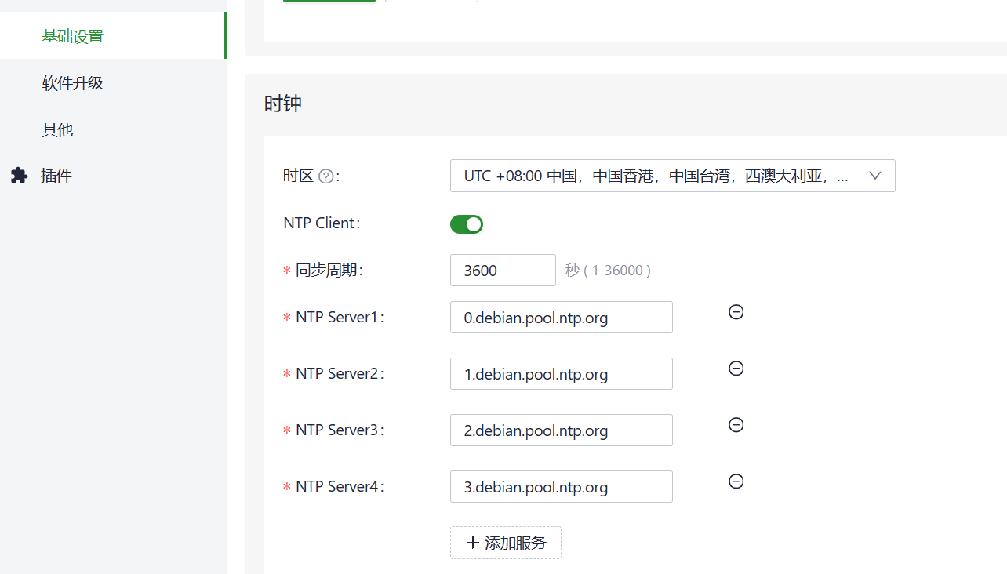The image size is (1007, 574).
Task: Select 基础设置 in the sidebar
Action: (73, 36)
